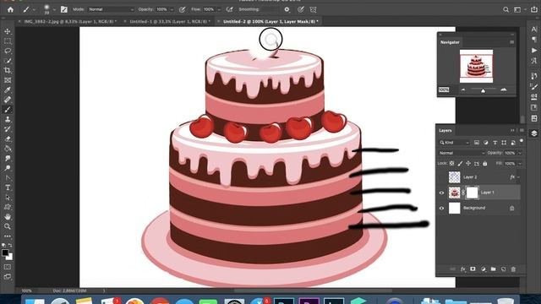This screenshot has height=304, width=541.
Task: Open the Brush Preset picker arrow
Action: click(54, 9)
